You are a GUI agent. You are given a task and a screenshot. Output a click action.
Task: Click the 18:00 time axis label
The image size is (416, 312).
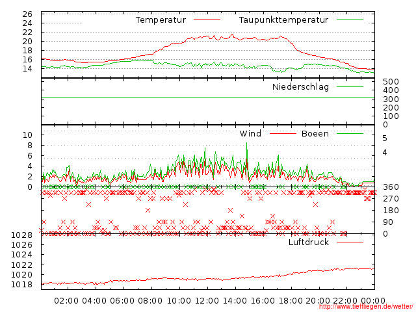coord(291,301)
